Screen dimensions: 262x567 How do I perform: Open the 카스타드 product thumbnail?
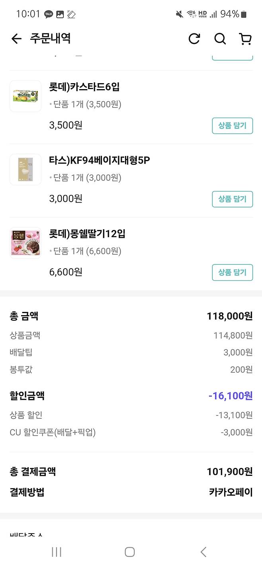coord(25,96)
